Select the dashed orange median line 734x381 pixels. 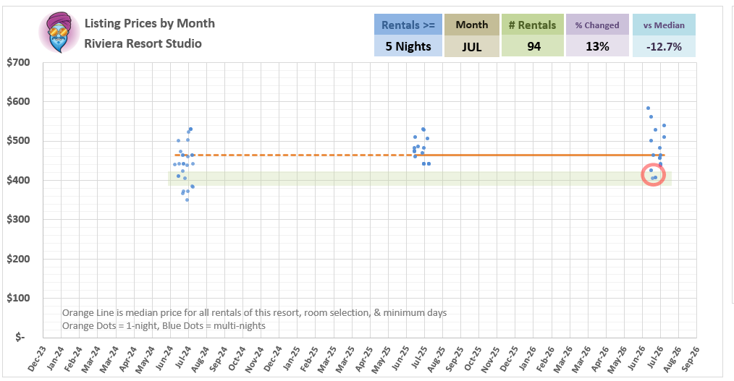tap(290, 155)
